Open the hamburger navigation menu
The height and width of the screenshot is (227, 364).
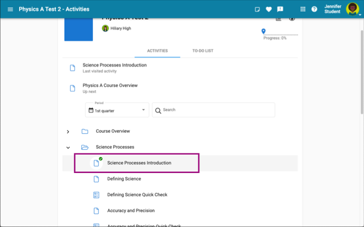coord(10,10)
